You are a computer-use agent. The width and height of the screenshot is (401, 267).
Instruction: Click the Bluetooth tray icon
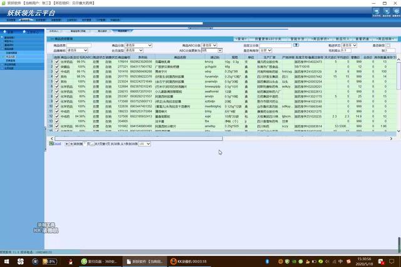pyautogui.click(x=268, y=261)
